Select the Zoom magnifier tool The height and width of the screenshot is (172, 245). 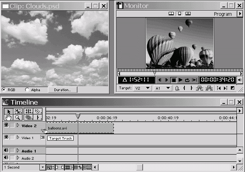pos(17,118)
